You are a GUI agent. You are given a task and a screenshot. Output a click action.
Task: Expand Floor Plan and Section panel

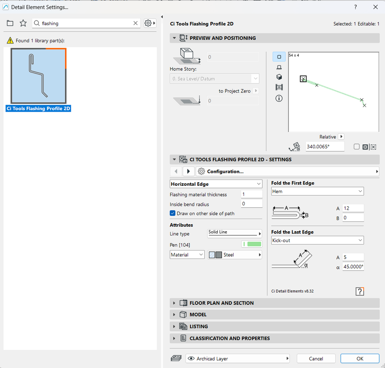(x=174, y=303)
